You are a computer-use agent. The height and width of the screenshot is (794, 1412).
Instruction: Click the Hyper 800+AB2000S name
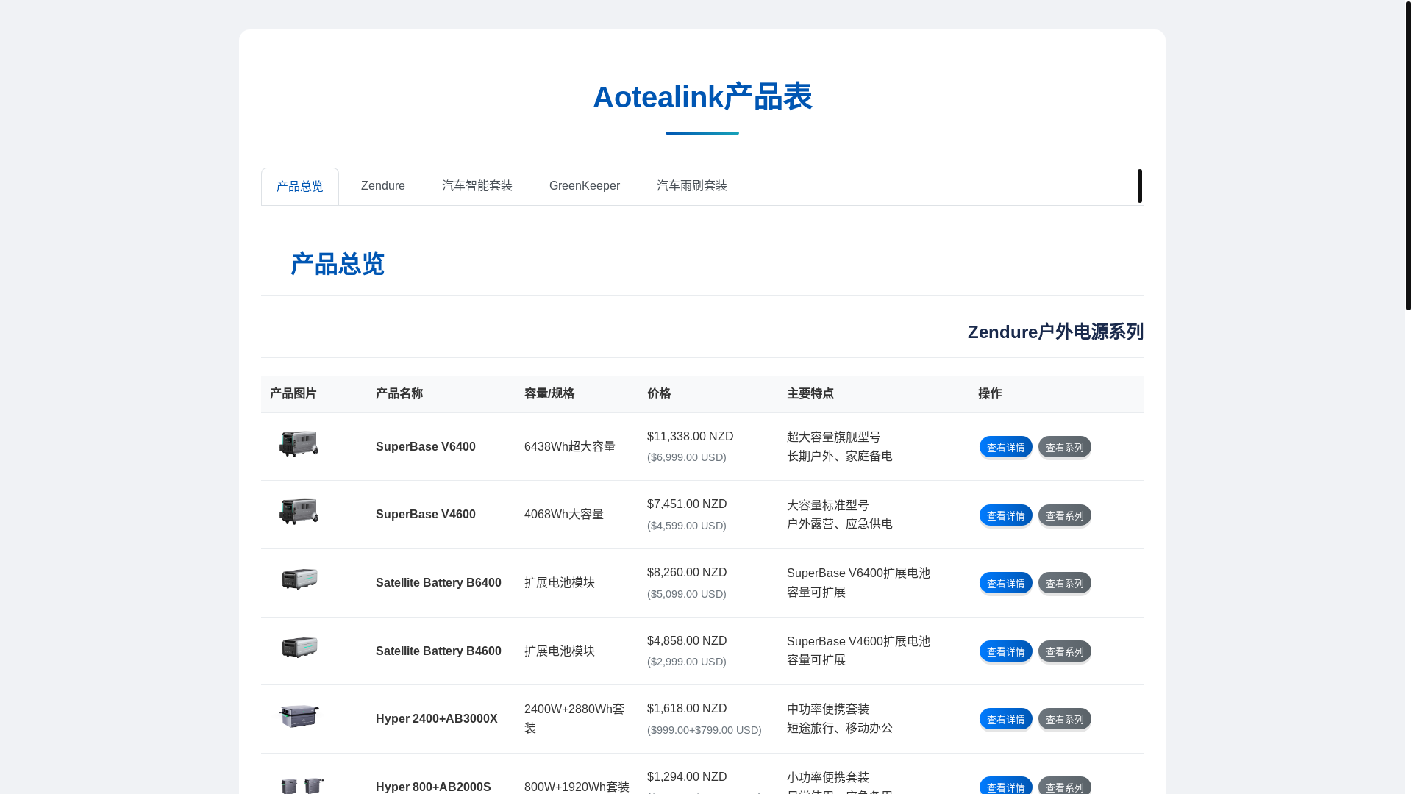[x=433, y=787]
